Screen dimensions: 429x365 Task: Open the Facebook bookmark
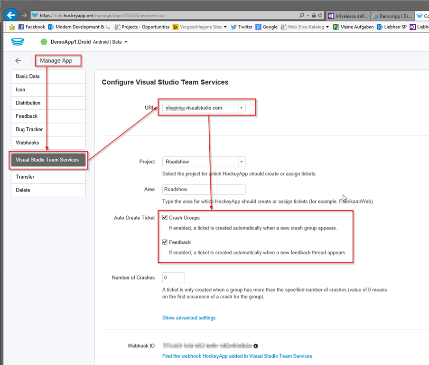click(31, 27)
